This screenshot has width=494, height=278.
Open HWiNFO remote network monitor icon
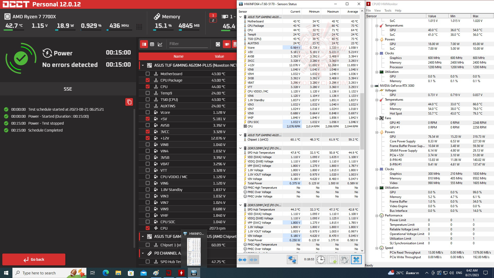click(x=292, y=260)
